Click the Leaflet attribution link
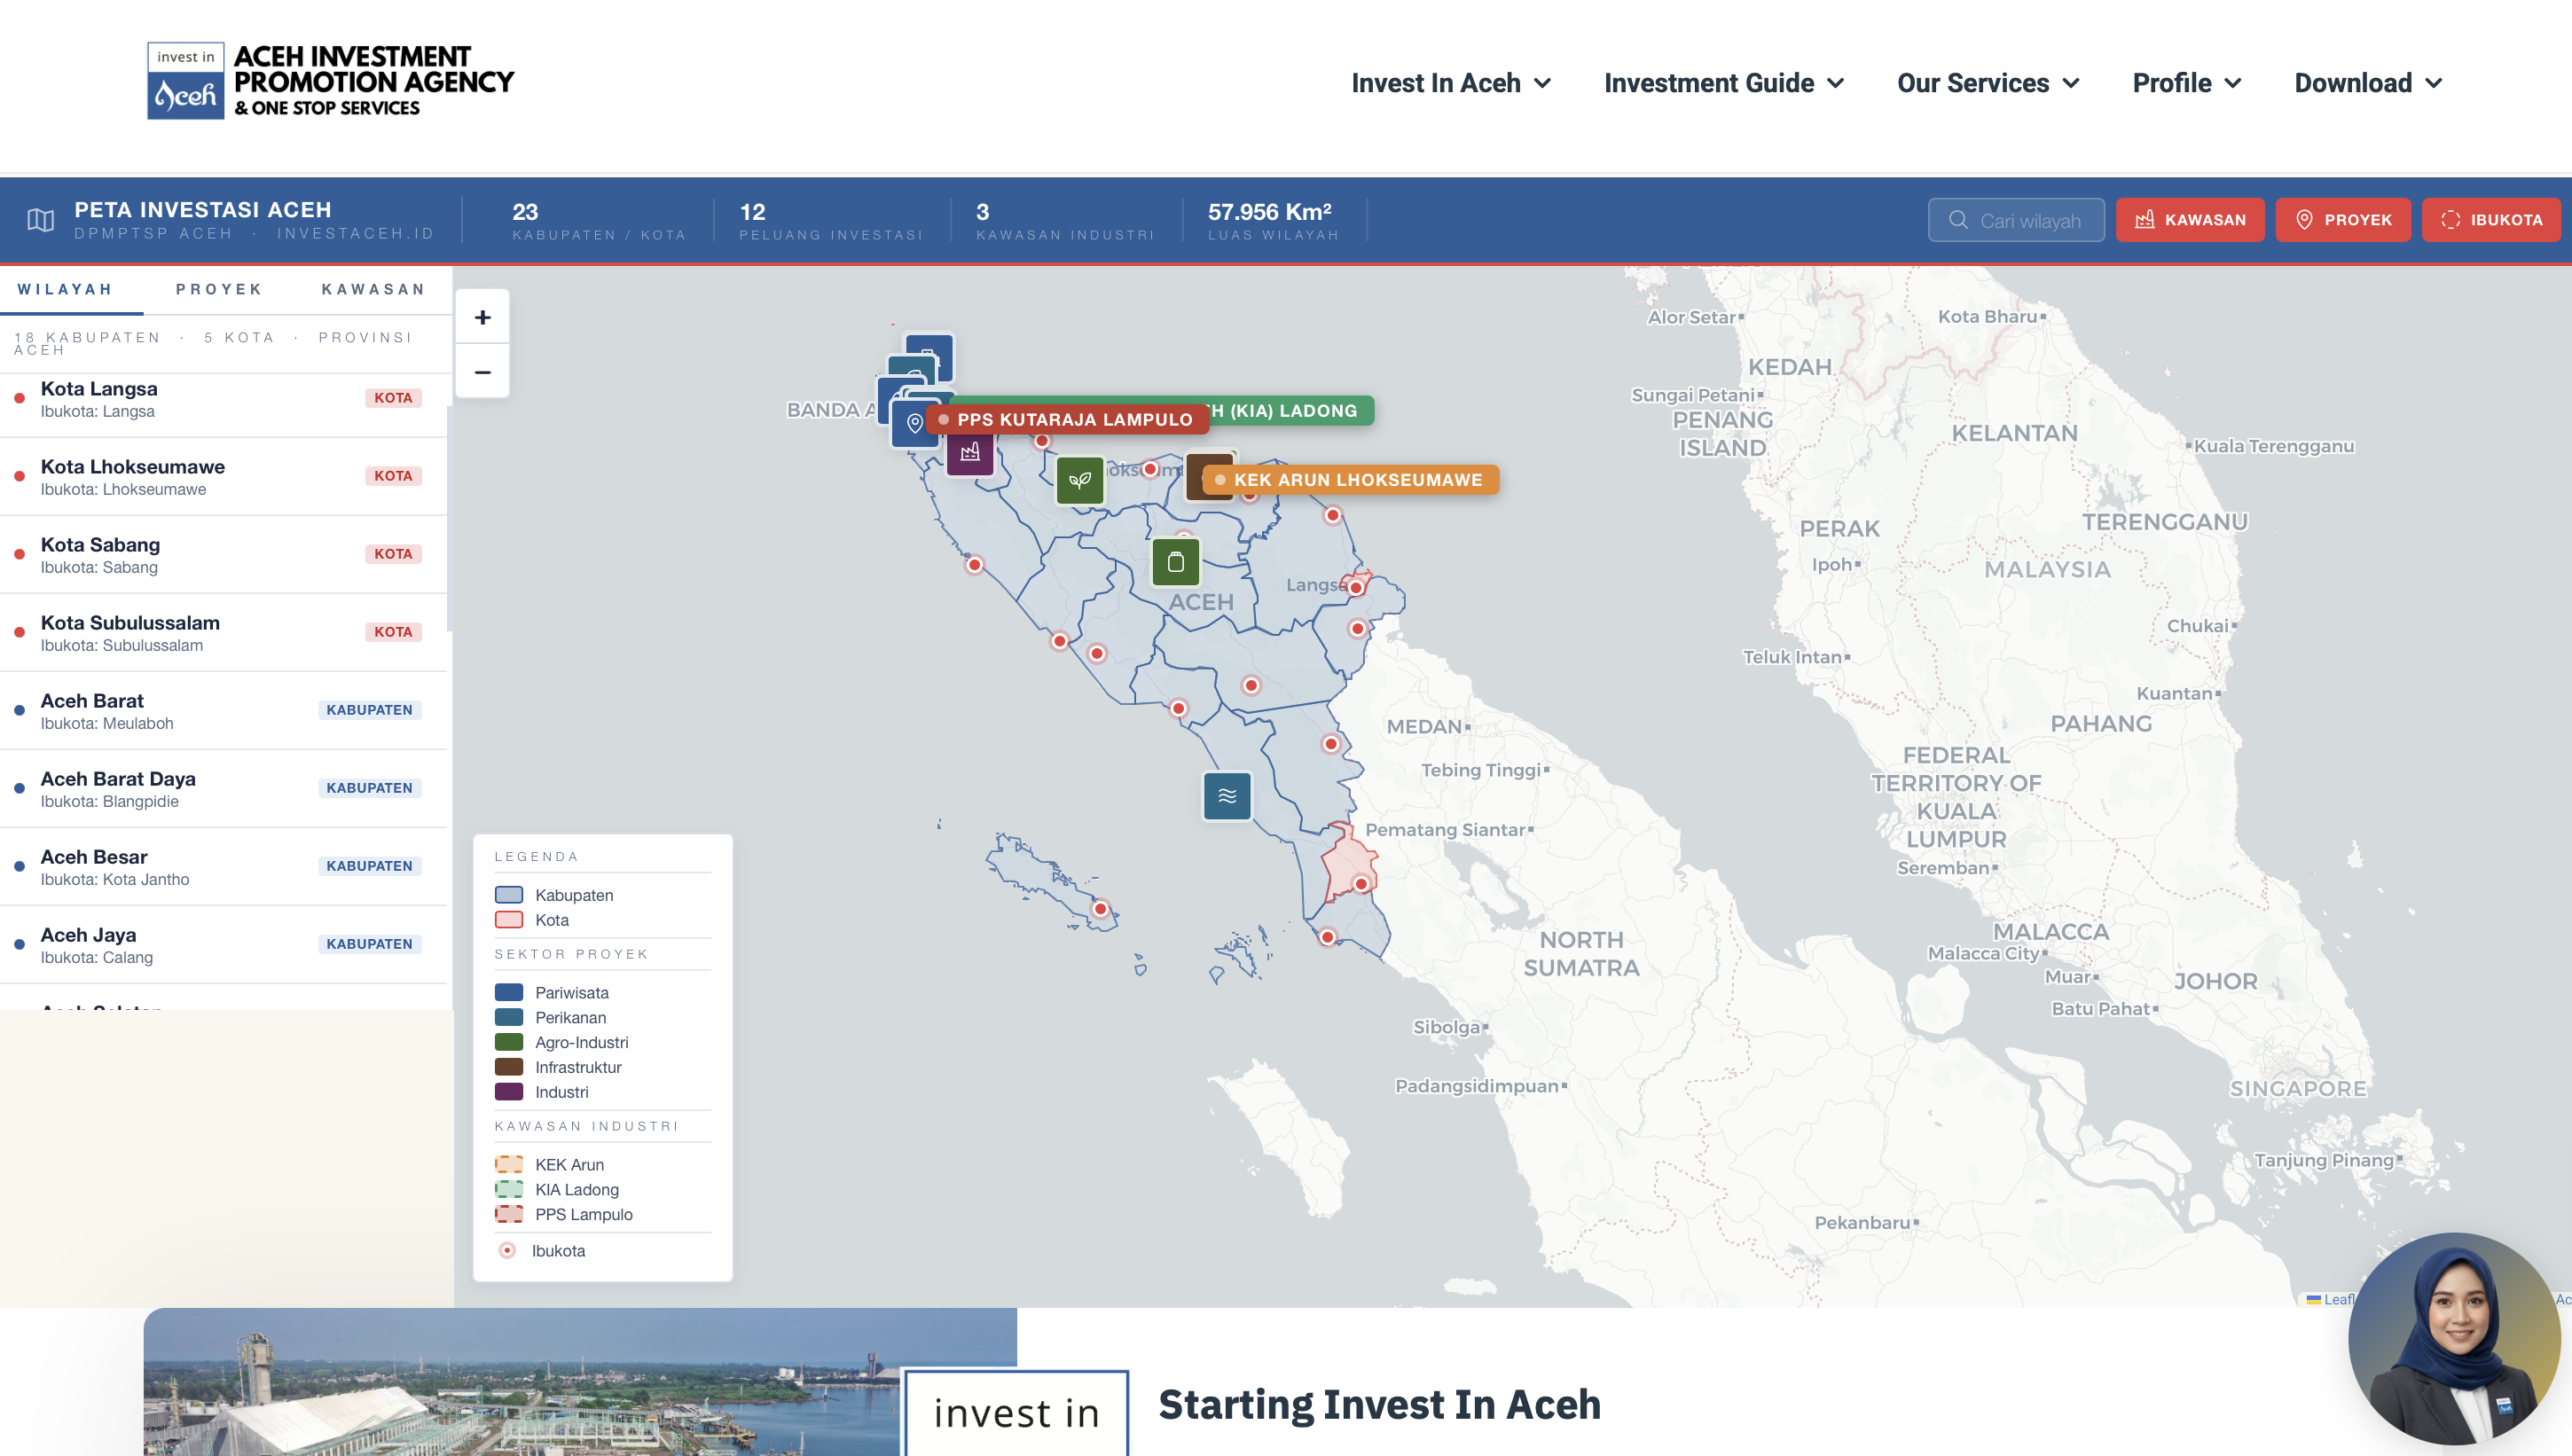The width and height of the screenshot is (2572, 1456). tap(2330, 1299)
